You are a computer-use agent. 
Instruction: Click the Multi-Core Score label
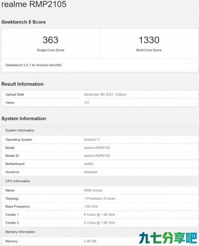point(149,50)
